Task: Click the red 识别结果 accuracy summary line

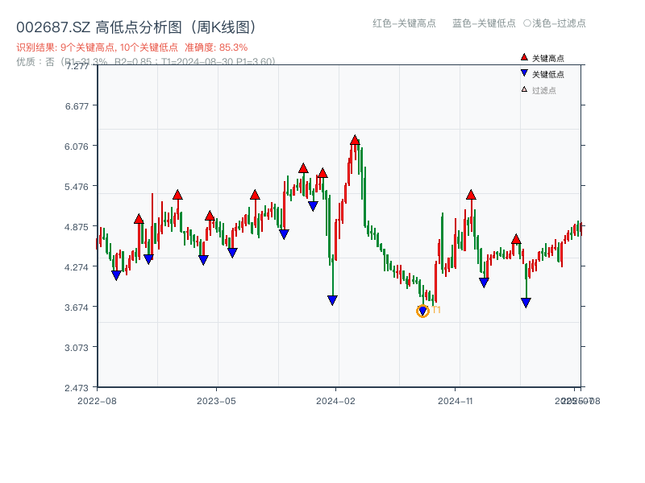Action: click(x=132, y=47)
